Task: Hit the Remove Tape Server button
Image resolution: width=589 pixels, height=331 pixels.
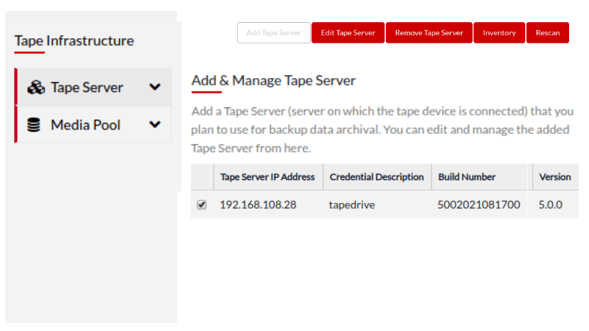Action: click(x=428, y=33)
